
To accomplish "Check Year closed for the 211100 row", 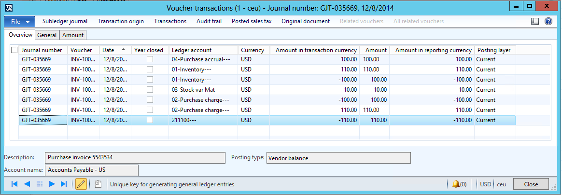I will pos(150,120).
